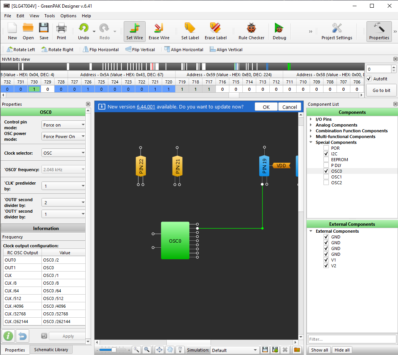Enable the OSC2 checkbox
Viewport: 398px width, 355px height.
[x=326, y=182]
